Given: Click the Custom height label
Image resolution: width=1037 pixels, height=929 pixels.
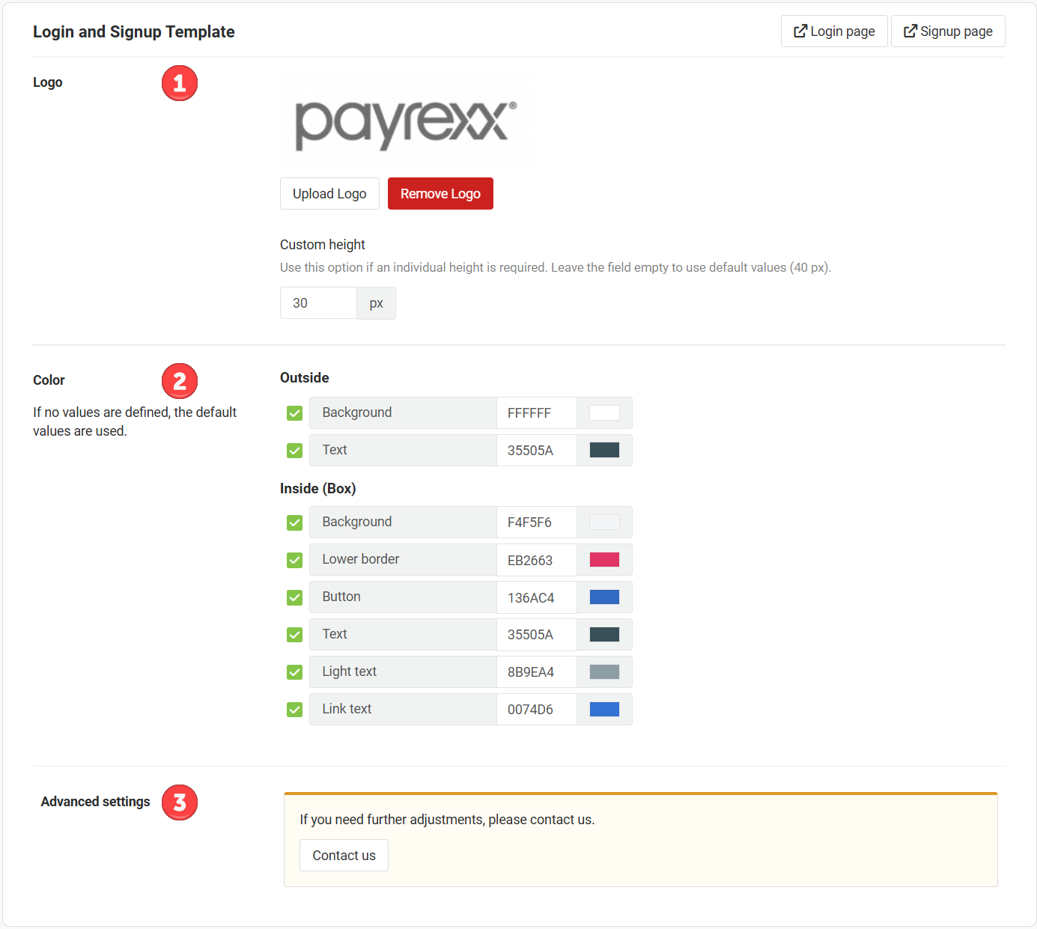Looking at the screenshot, I should 323,245.
